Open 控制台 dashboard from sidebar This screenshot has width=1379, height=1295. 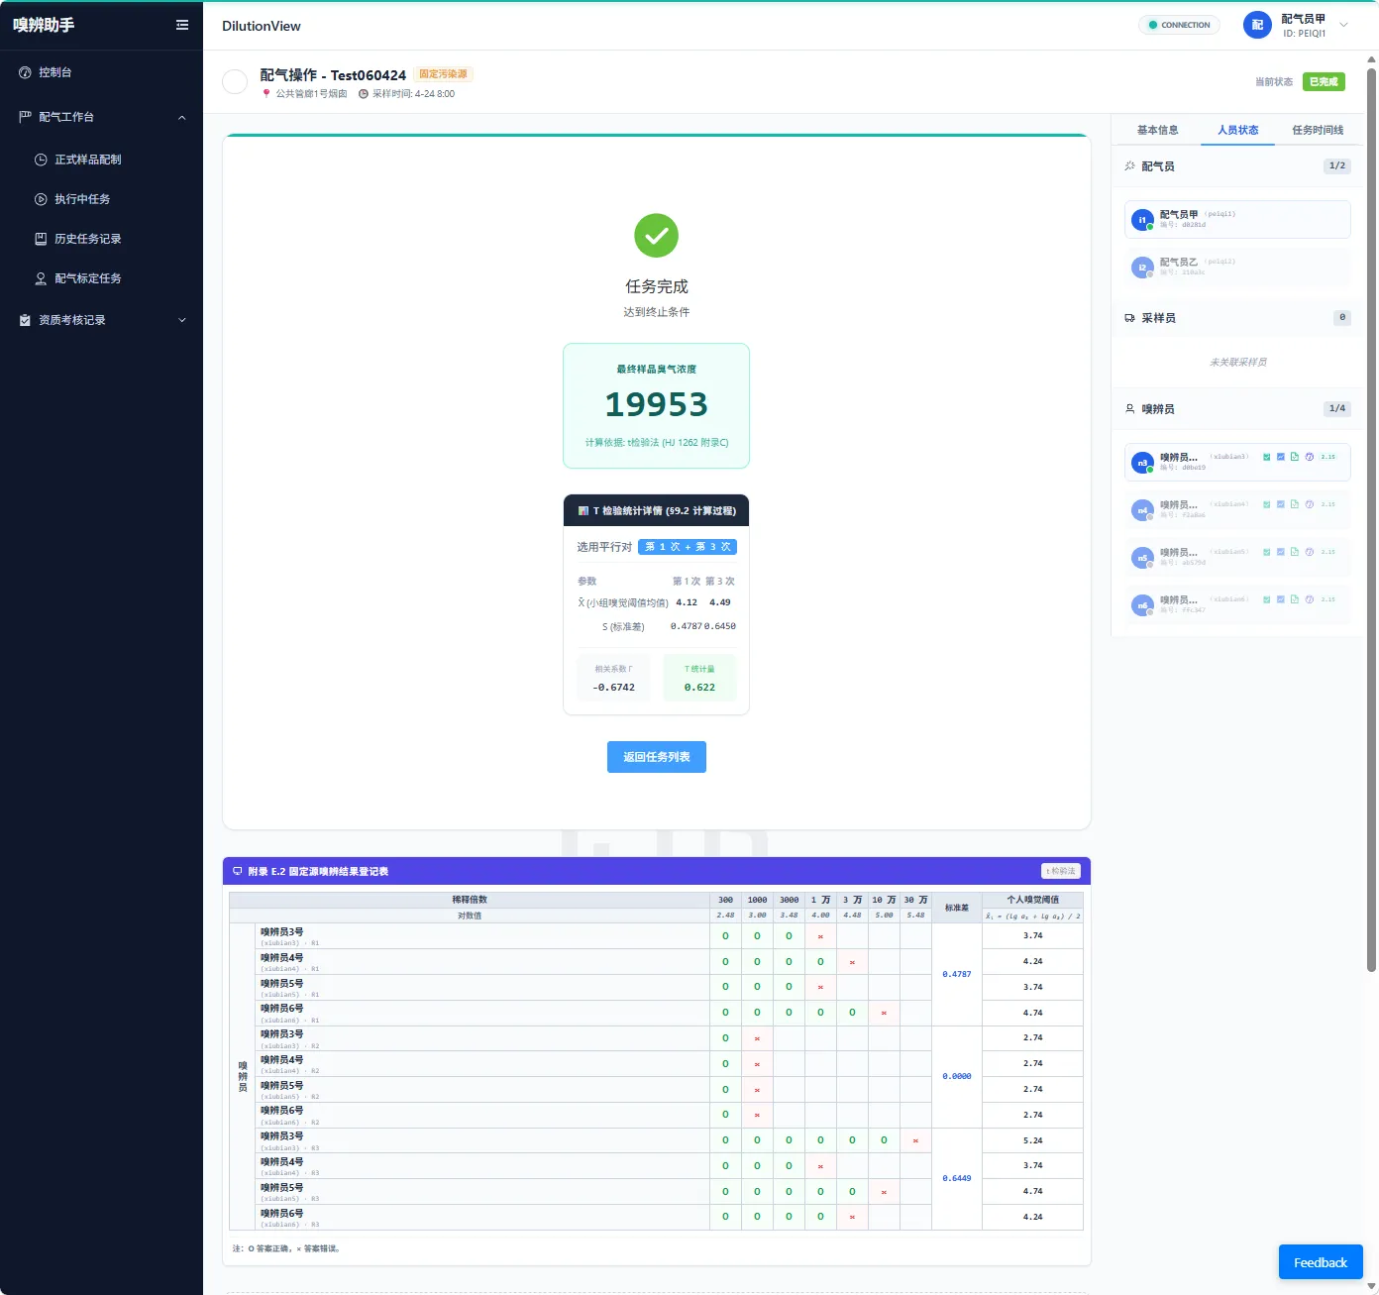point(54,72)
